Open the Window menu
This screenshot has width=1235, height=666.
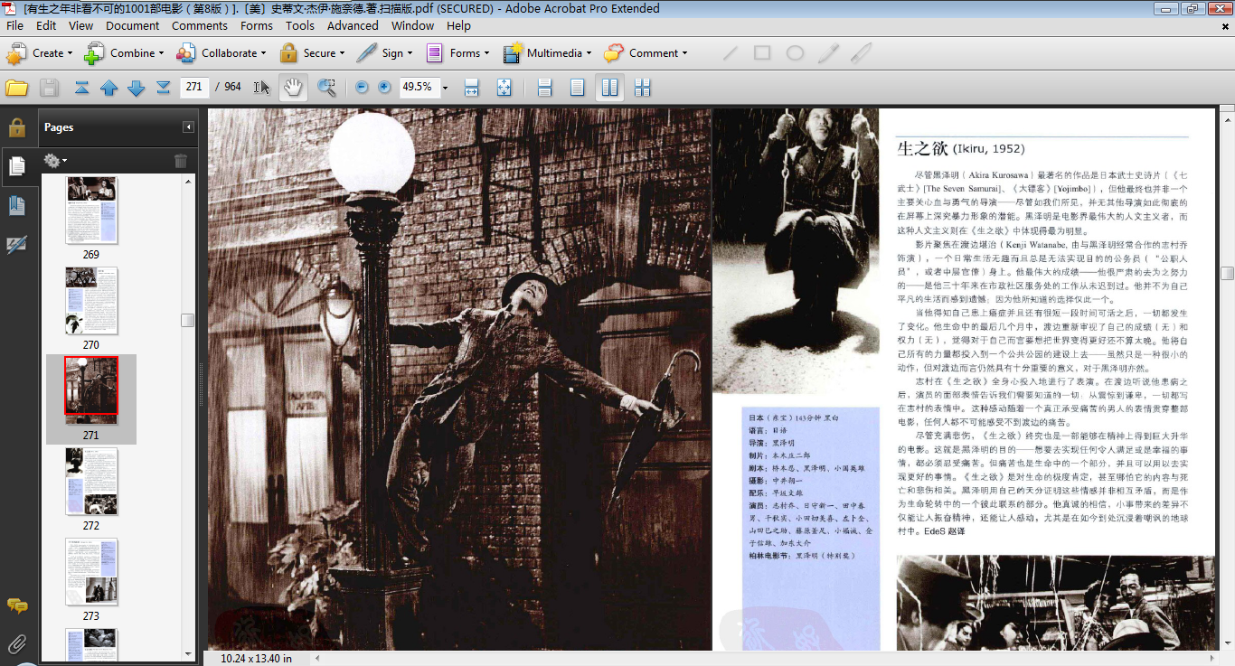coord(412,26)
